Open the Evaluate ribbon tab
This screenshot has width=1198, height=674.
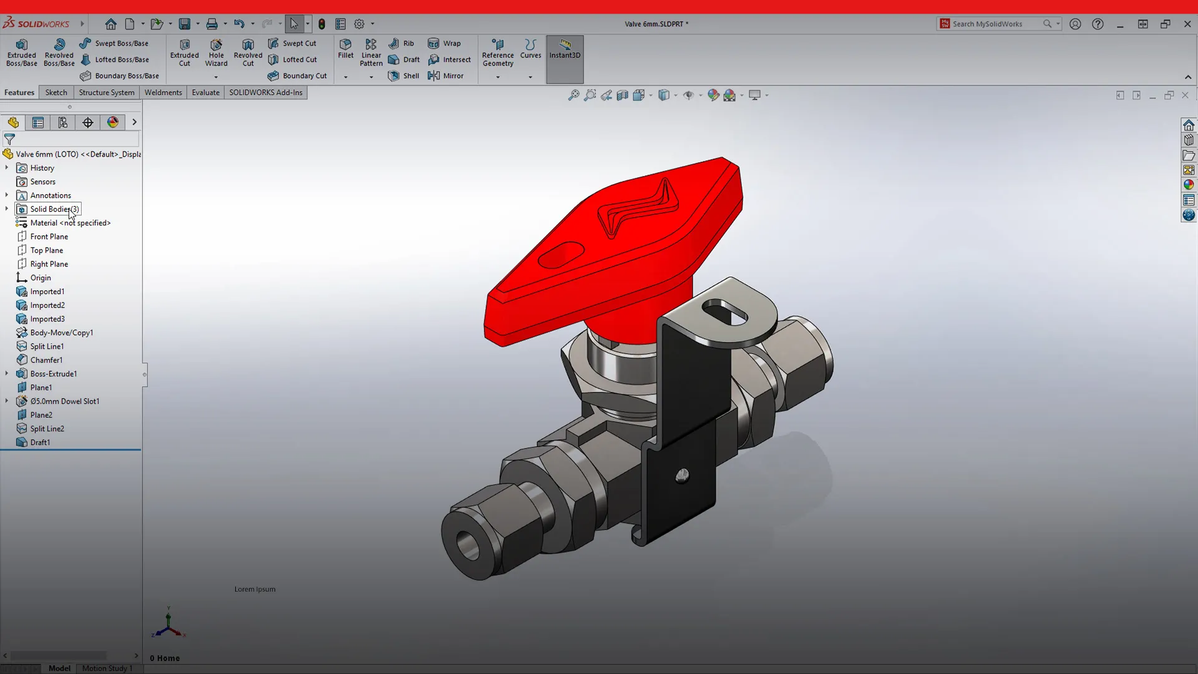click(205, 92)
